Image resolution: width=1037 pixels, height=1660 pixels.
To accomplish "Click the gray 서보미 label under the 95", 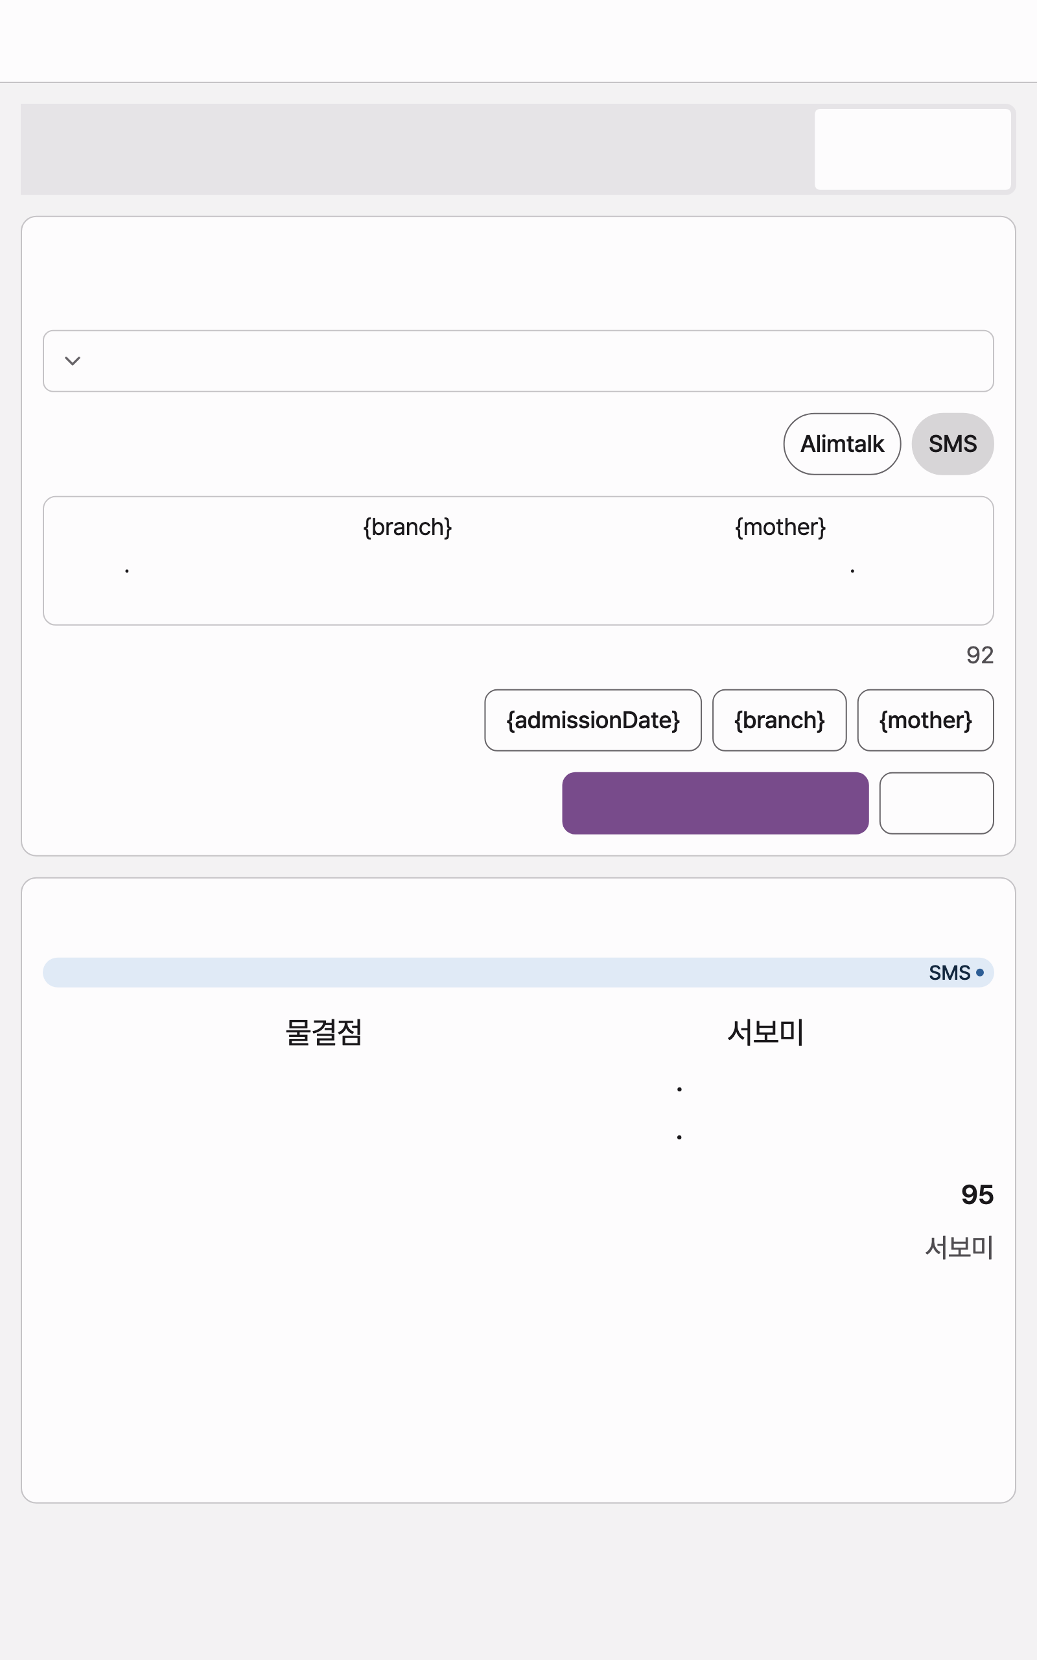I will click(959, 1247).
